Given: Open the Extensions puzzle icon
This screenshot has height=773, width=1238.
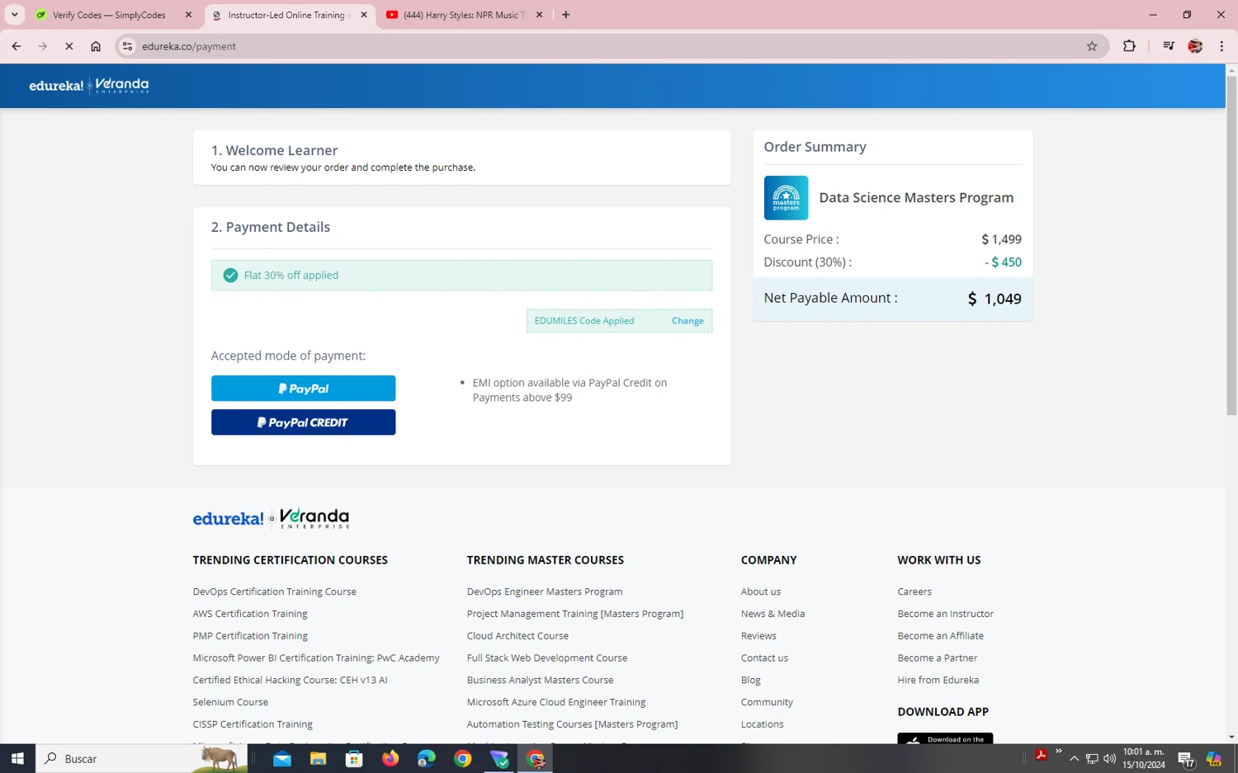Looking at the screenshot, I should [1129, 46].
